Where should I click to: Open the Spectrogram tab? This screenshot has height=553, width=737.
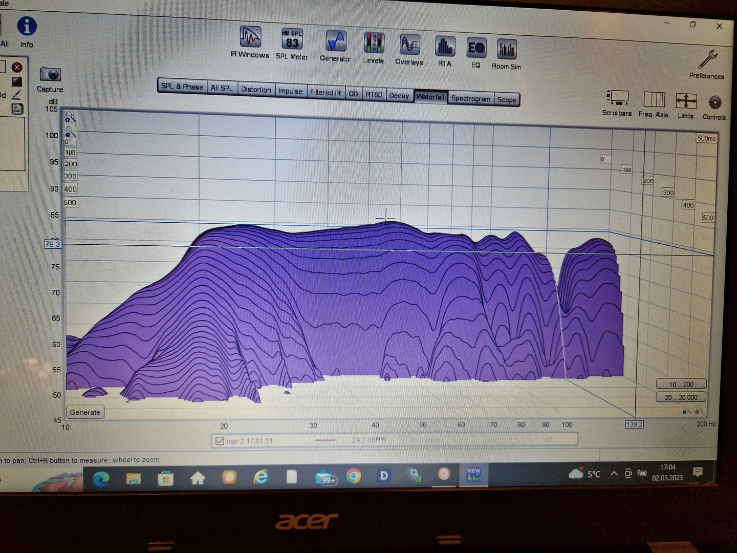(471, 98)
